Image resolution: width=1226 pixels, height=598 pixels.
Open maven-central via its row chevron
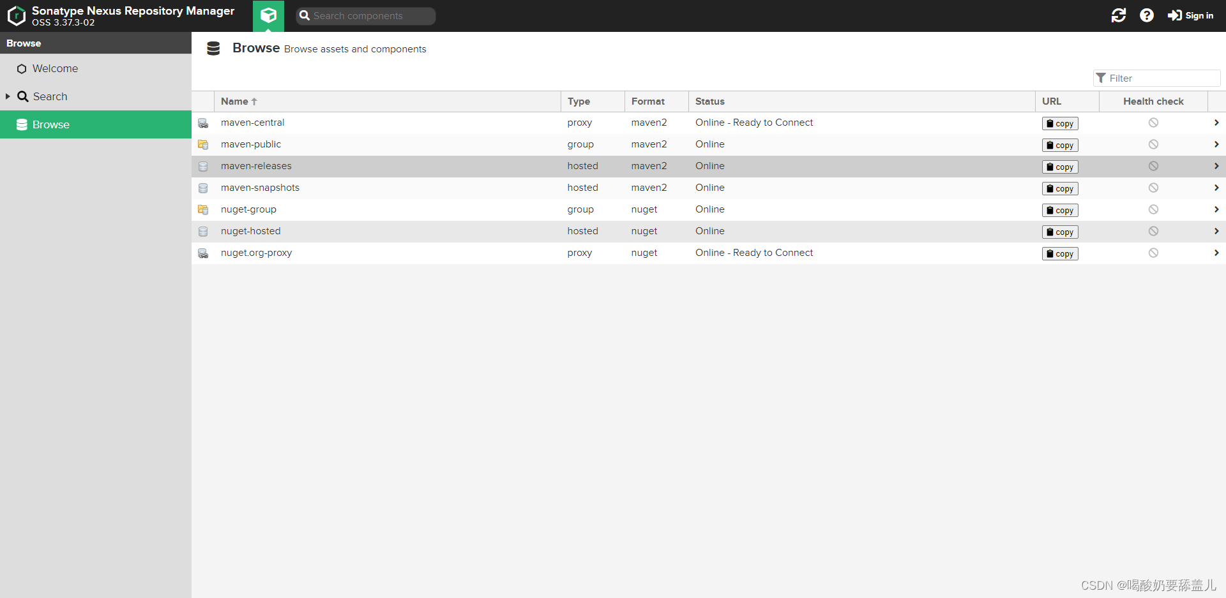click(x=1216, y=123)
